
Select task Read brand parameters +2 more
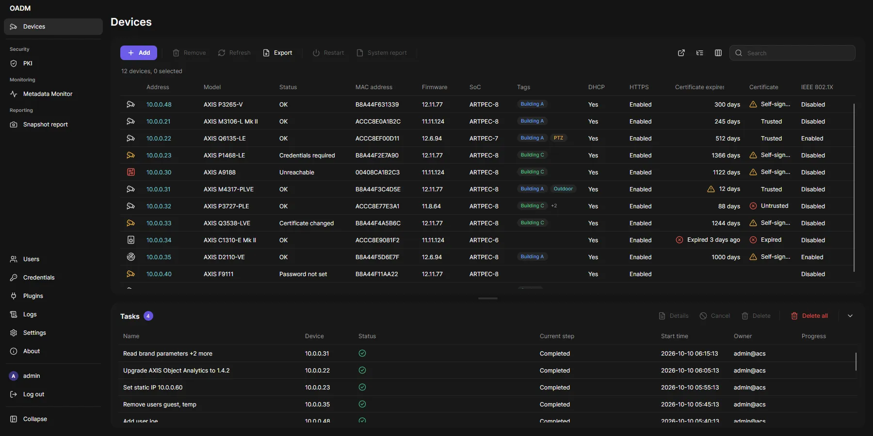tap(488, 354)
